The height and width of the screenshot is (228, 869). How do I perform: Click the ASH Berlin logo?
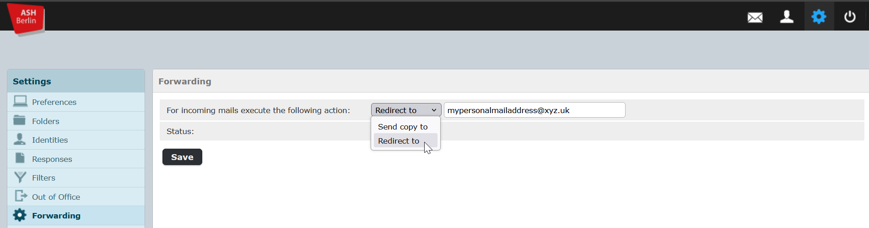26,19
